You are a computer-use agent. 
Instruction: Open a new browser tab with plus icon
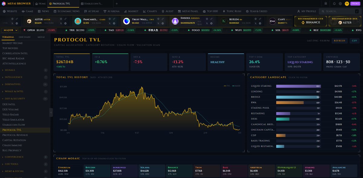(x=117, y=4)
